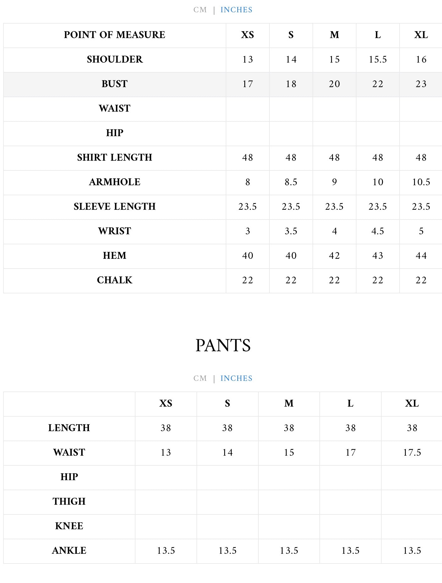442x583 pixels.
Task: Click the ANKLE row label
Action: [x=69, y=551]
